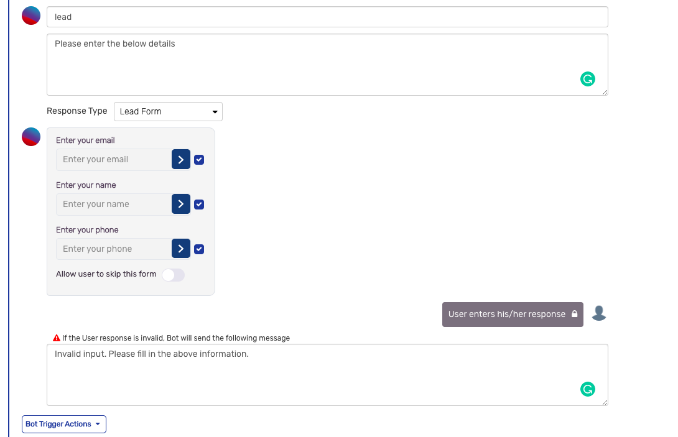Click the bot avatar beside the lead form
Viewport: 678px width, 437px height.
pyautogui.click(x=31, y=137)
